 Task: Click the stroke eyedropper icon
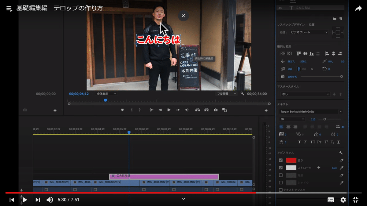pos(341,168)
